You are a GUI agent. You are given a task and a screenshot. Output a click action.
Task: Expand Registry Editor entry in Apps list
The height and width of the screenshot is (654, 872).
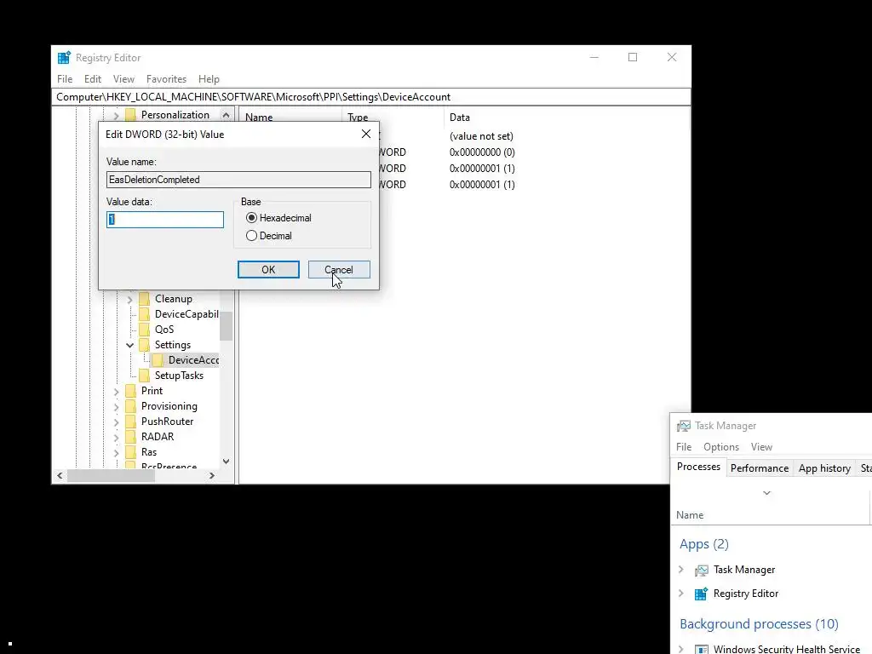pos(681,594)
